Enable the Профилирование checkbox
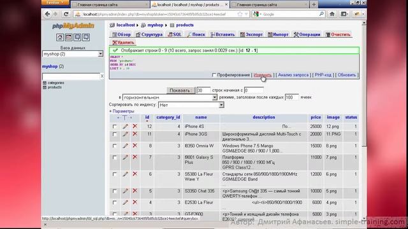Viewport: 408px width, 229px height. [x=214, y=75]
